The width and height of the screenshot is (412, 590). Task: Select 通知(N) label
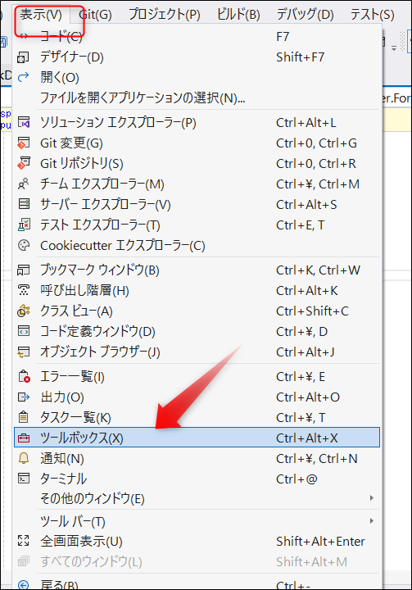click(62, 458)
